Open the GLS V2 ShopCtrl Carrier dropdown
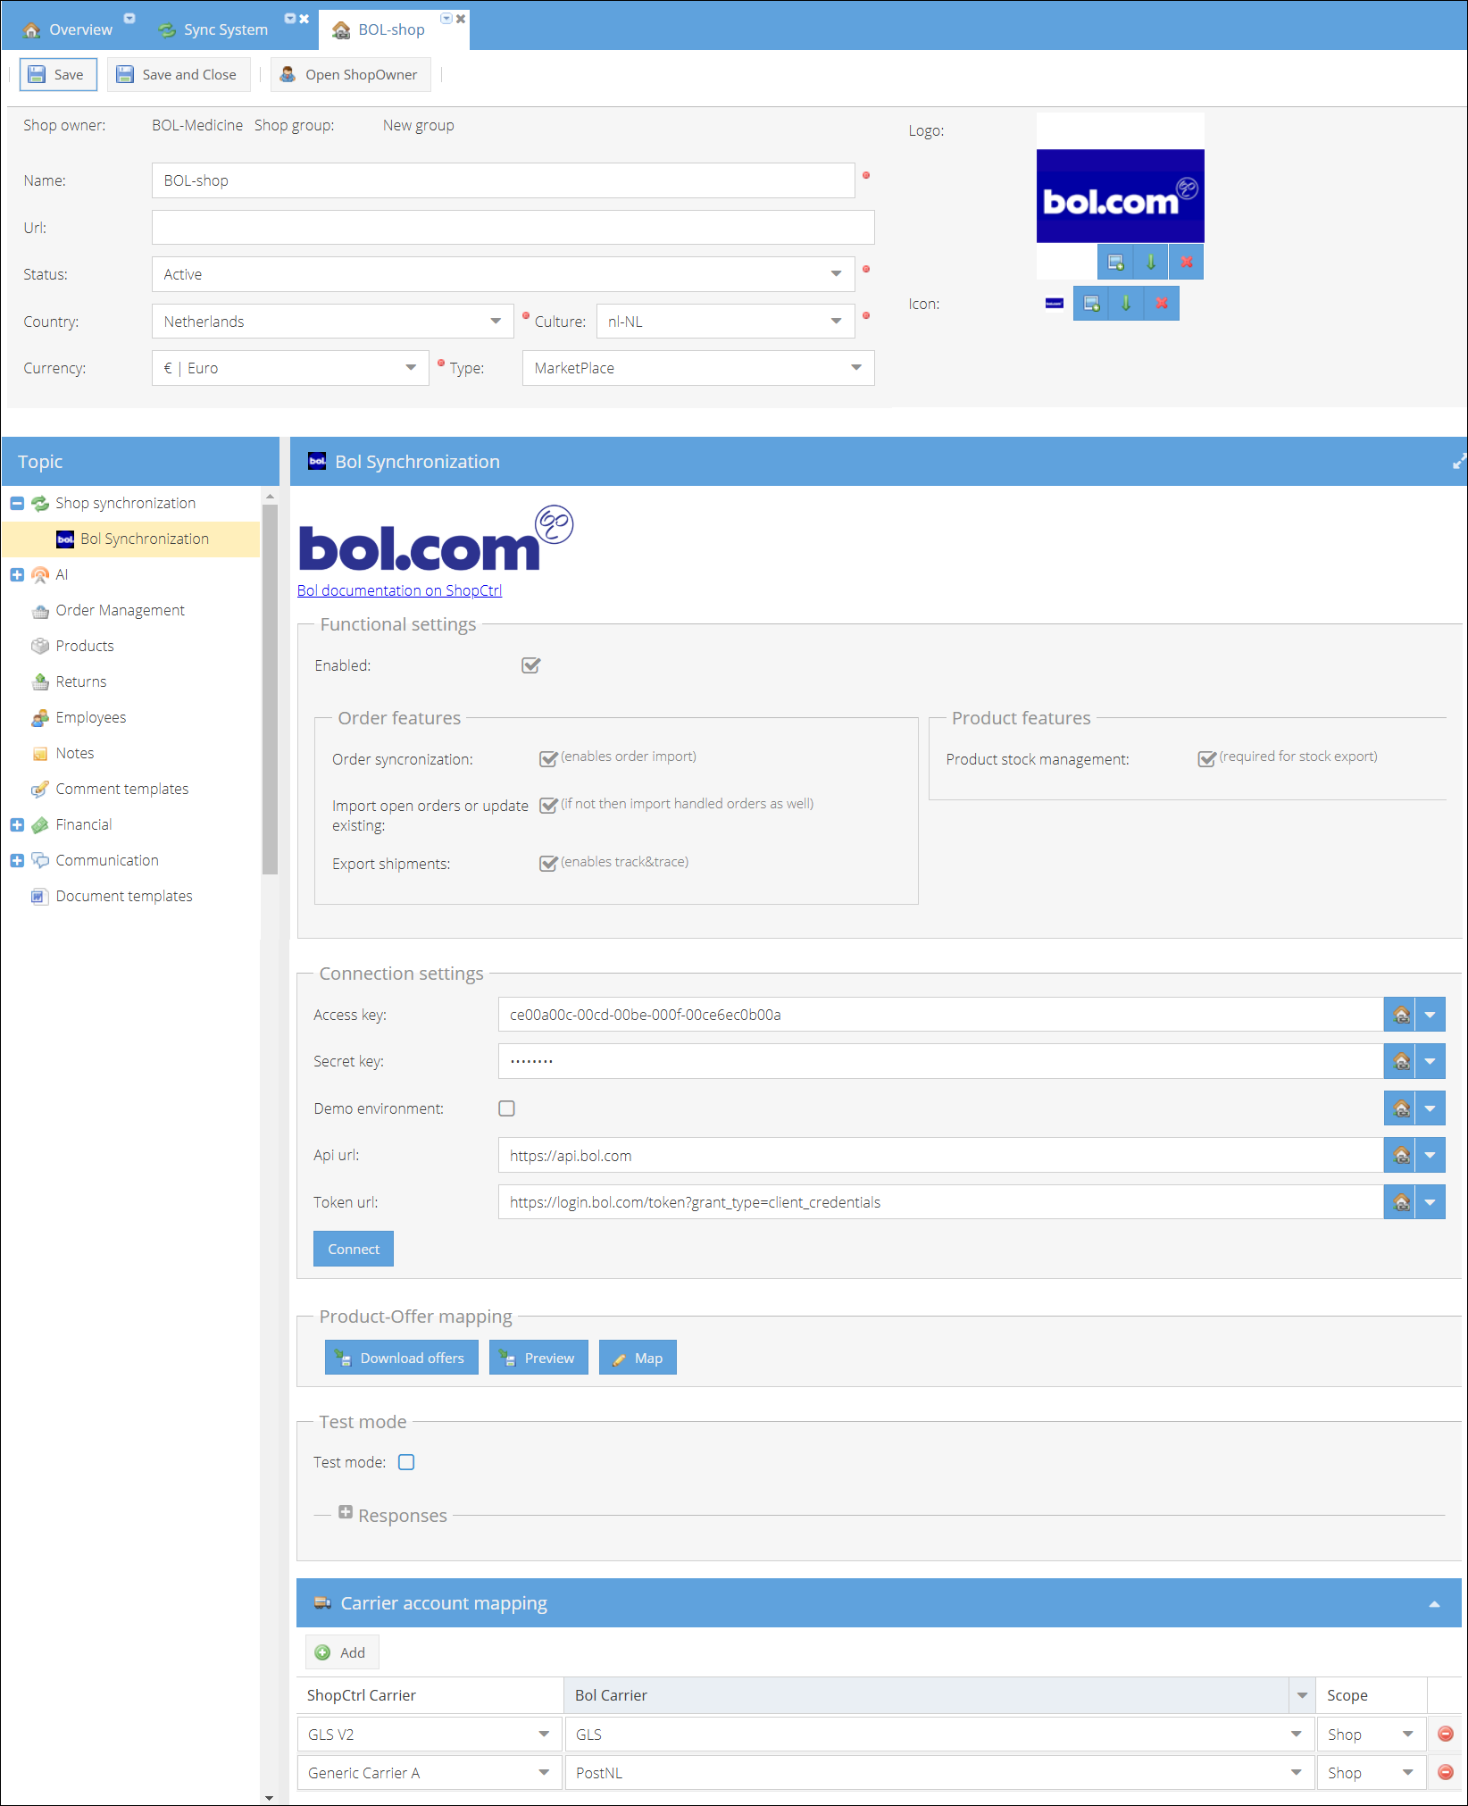1468x1806 pixels. [543, 1734]
